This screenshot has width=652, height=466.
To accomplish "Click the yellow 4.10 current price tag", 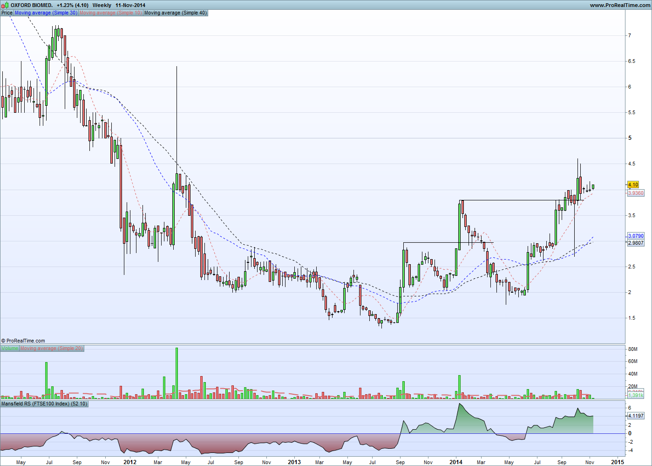I will pos(633,185).
